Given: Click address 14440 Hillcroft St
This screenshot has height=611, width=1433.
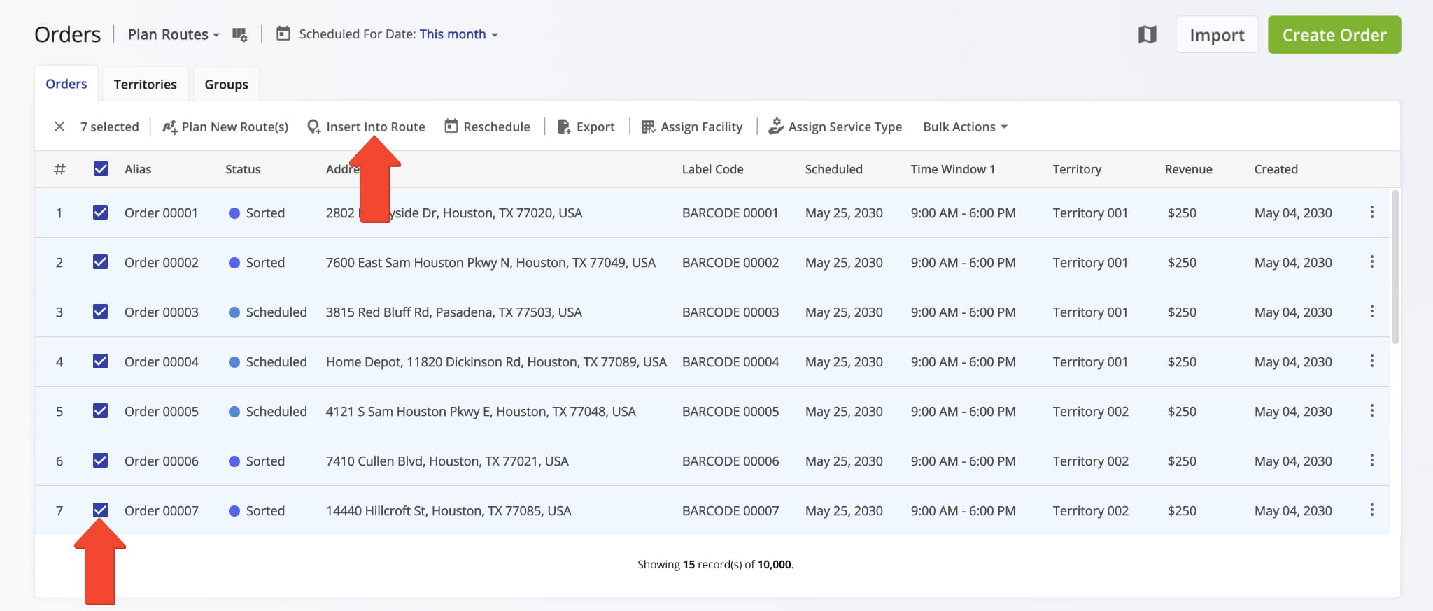Looking at the screenshot, I should click(x=449, y=511).
